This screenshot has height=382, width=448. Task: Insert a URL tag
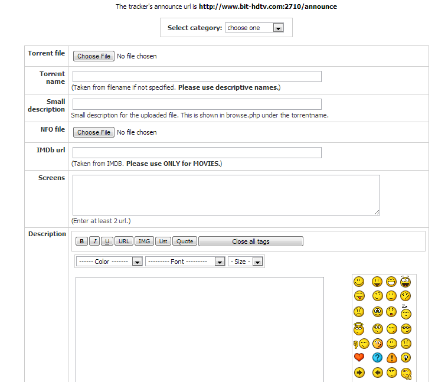(124, 241)
